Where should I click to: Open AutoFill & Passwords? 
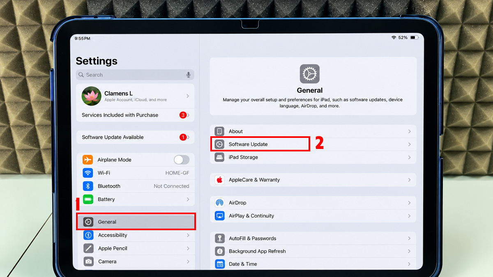pyautogui.click(x=313, y=238)
